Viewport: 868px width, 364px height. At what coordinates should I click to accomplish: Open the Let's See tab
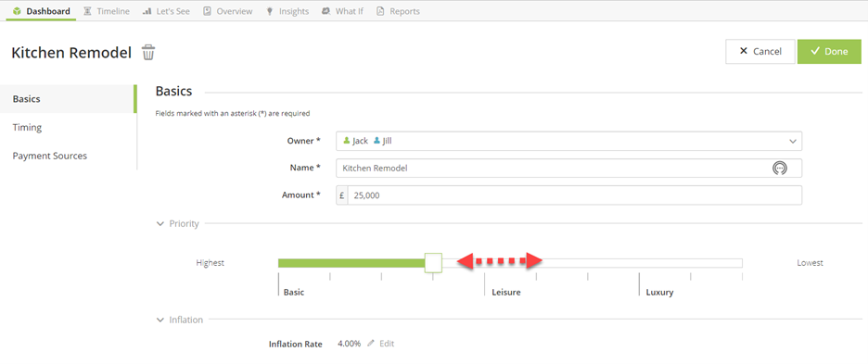(166, 11)
